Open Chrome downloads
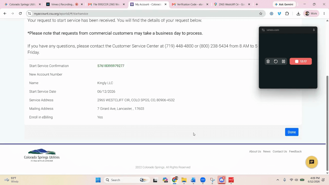Image resolution: width=329 pixels, height=185 pixels. [298, 14]
